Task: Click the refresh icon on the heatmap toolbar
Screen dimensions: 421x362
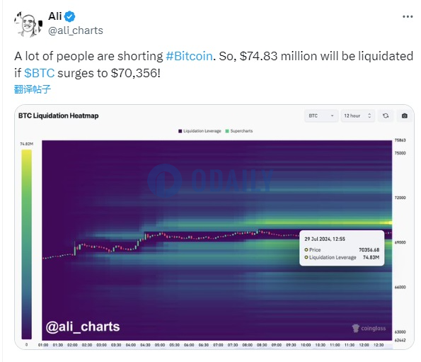Action: pyautogui.click(x=386, y=115)
